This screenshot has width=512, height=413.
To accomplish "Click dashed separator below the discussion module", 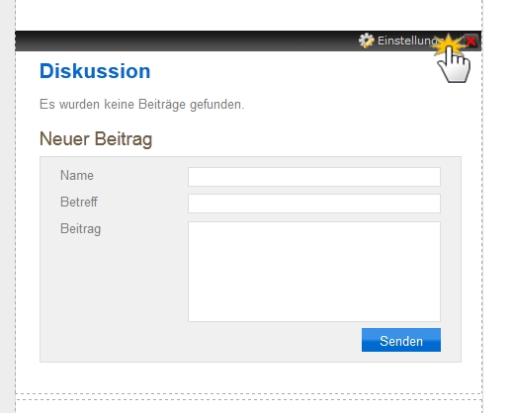I will click(249, 393).
